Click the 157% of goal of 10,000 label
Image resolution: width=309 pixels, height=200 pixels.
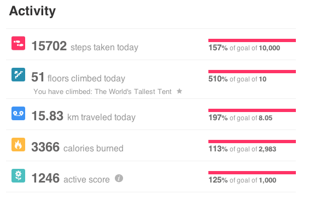tap(244, 48)
